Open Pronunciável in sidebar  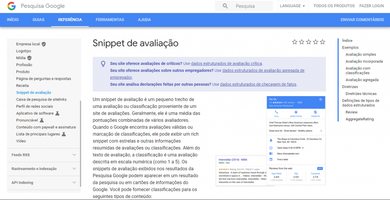tap(27, 120)
